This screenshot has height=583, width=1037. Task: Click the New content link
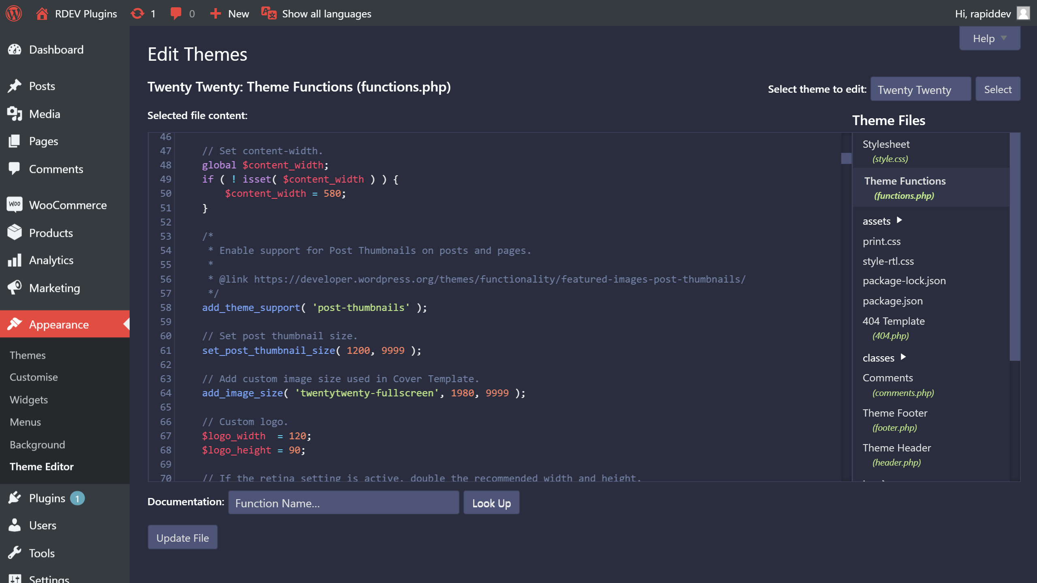pos(238,14)
